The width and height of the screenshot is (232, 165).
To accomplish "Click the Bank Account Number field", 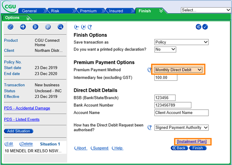I will tap(173, 105).
